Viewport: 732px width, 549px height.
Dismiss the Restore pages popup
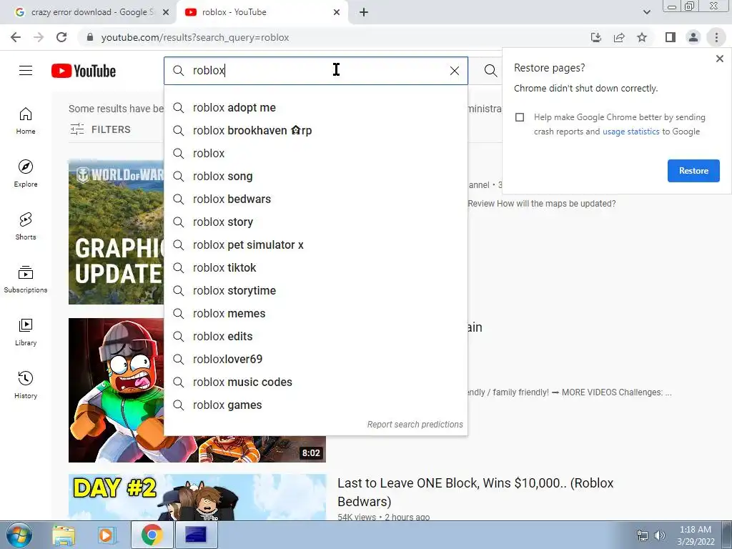720,59
